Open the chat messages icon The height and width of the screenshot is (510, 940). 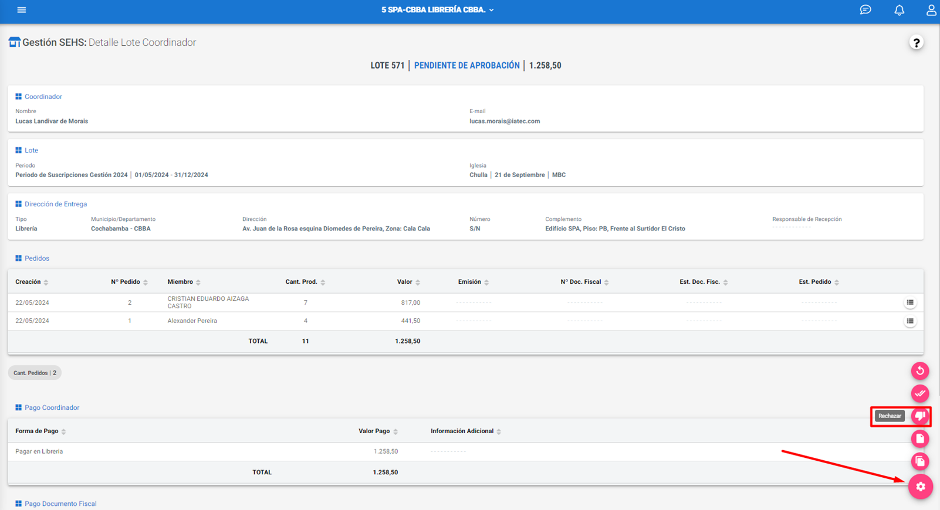click(865, 10)
